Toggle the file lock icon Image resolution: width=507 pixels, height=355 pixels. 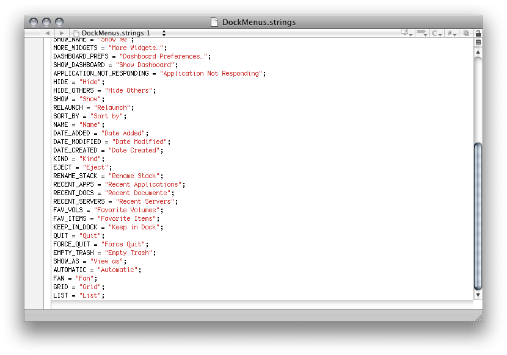coord(478,33)
